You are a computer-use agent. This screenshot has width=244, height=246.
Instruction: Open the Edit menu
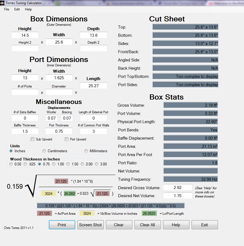coord(17,9)
